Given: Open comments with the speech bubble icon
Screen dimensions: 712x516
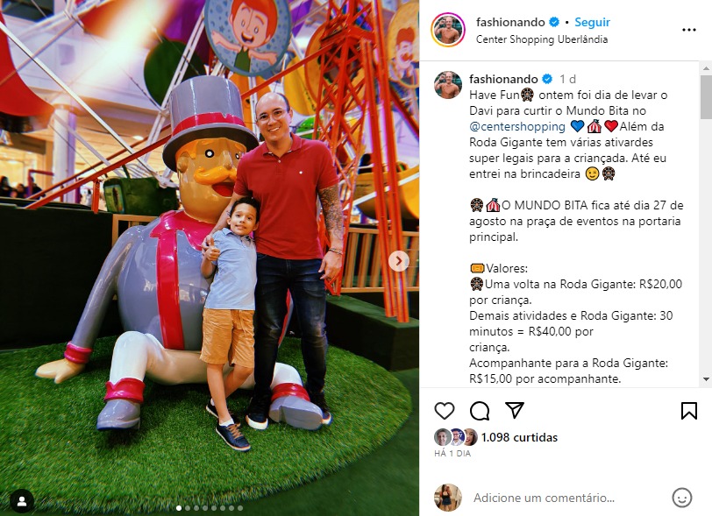Looking at the screenshot, I should [x=480, y=411].
